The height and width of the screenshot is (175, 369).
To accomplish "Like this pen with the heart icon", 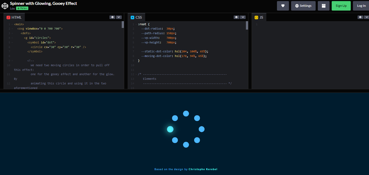I will click(x=283, y=5).
